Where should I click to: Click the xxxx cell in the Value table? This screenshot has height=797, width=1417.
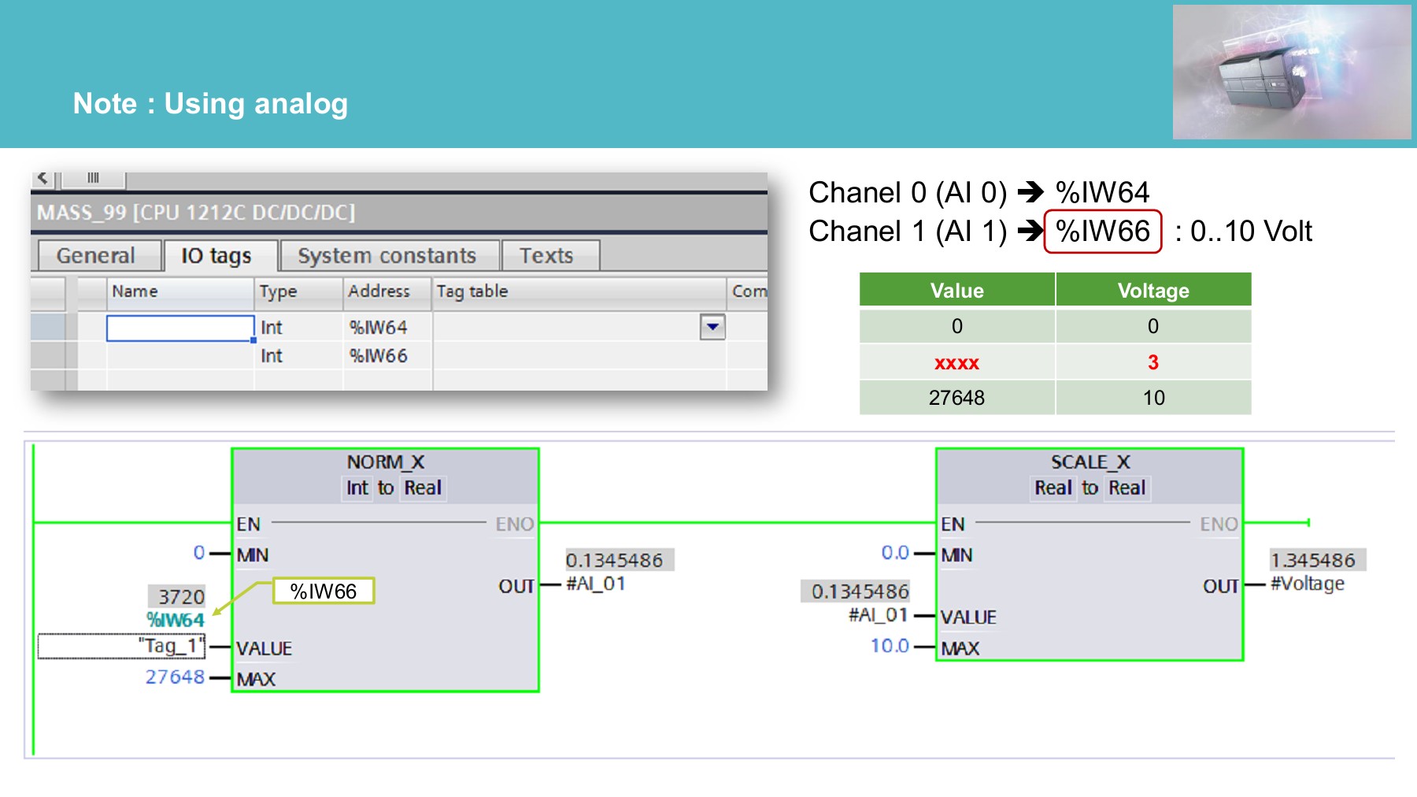955,362
